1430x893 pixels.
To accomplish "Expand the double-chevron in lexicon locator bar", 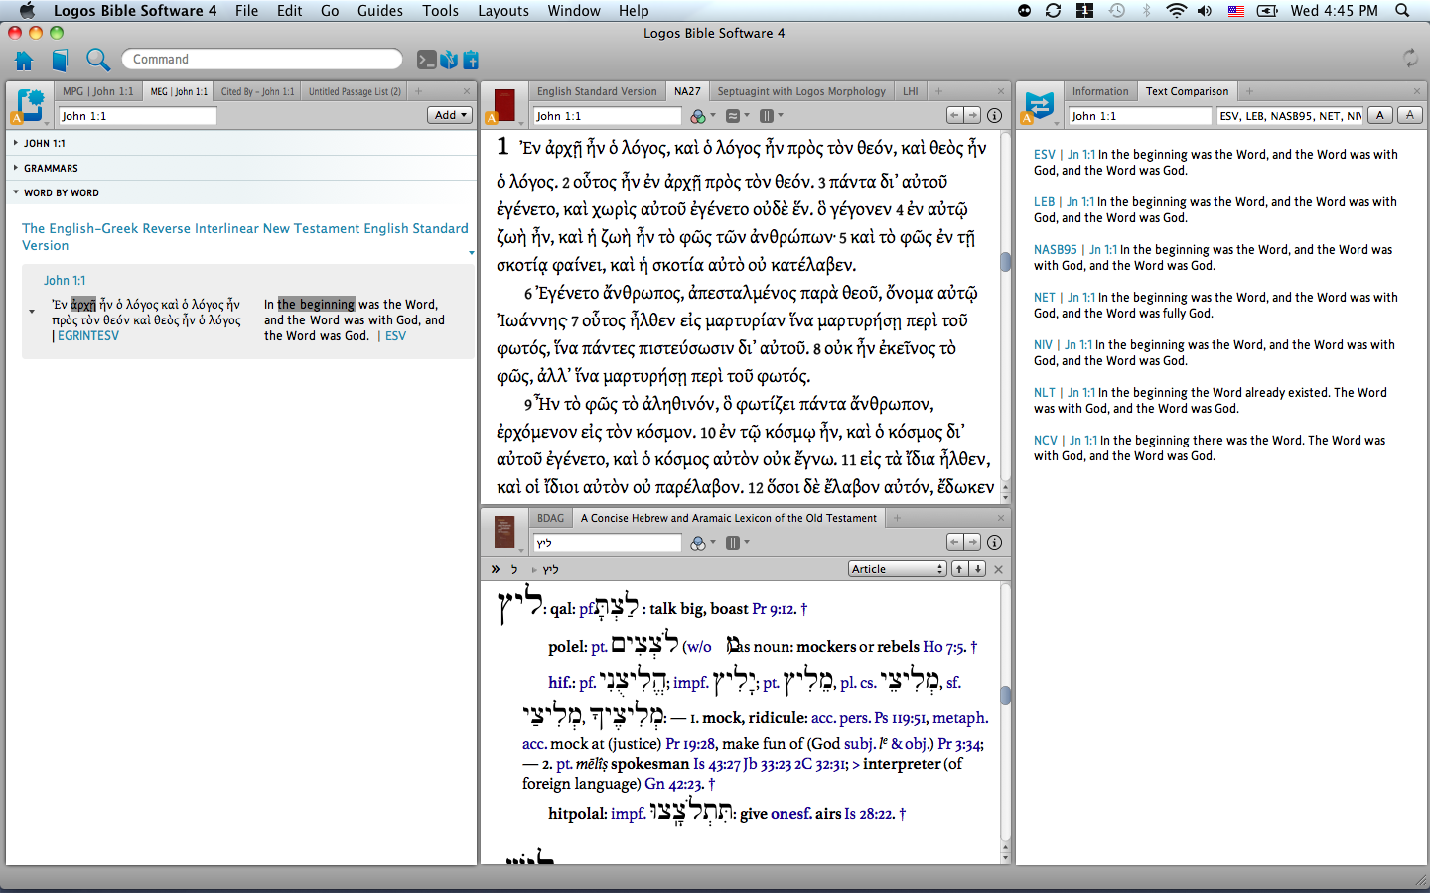I will coord(495,569).
